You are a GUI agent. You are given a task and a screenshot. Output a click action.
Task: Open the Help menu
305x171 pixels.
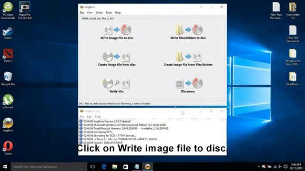(x=118, y=13)
